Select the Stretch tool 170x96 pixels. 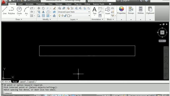click(x=39, y=15)
